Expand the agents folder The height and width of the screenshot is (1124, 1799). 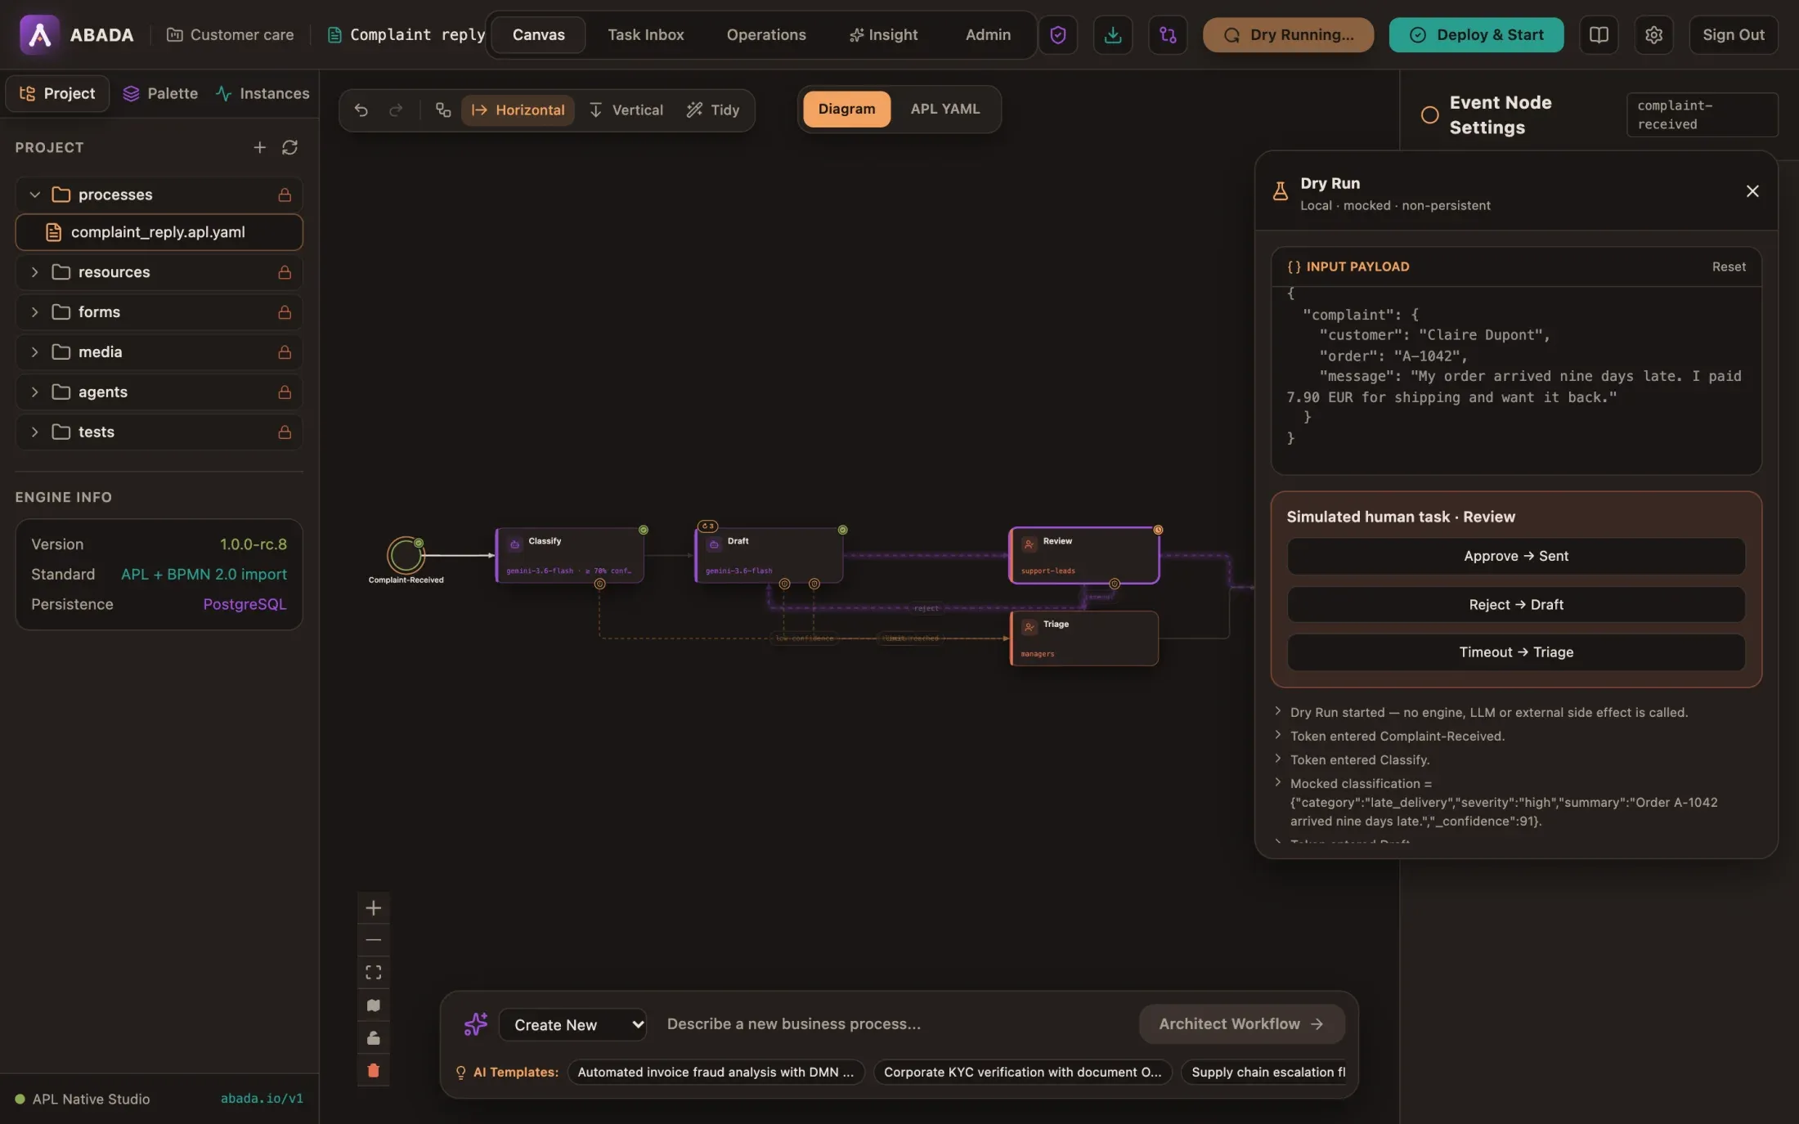(34, 392)
